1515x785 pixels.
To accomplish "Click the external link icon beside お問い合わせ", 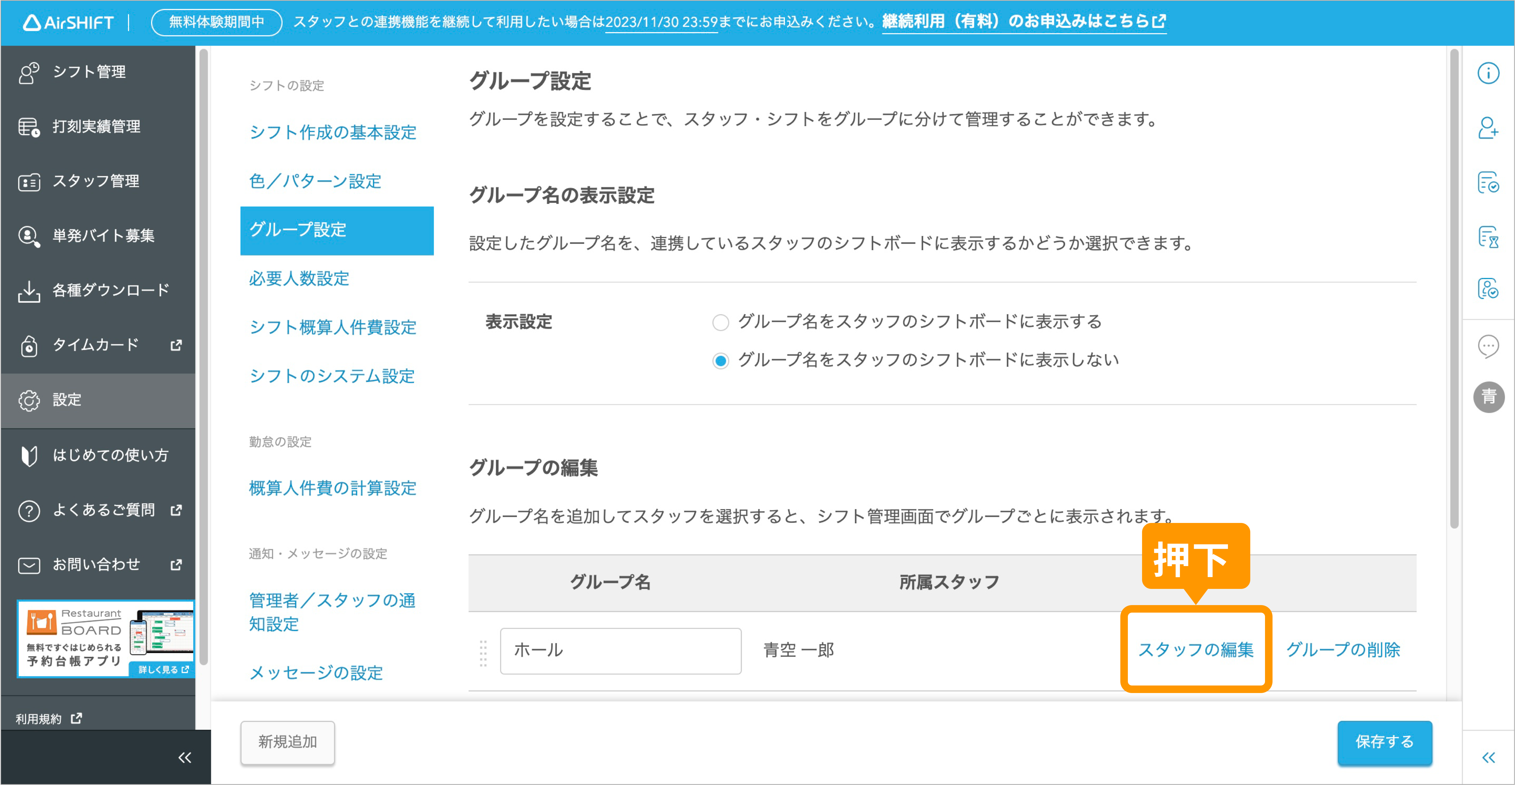I will coord(176,565).
